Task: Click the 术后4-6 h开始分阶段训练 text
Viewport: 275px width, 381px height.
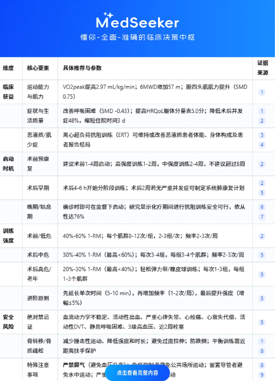Action: click(154, 188)
